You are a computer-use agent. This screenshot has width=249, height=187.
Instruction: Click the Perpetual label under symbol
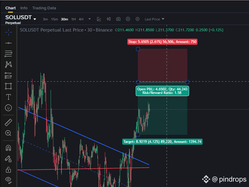coord(13,23)
